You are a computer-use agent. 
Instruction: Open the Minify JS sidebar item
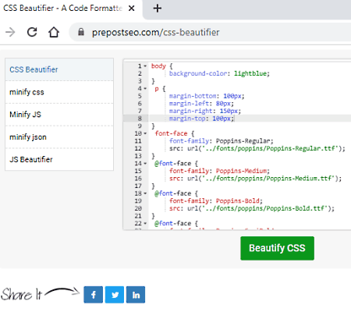click(59, 115)
